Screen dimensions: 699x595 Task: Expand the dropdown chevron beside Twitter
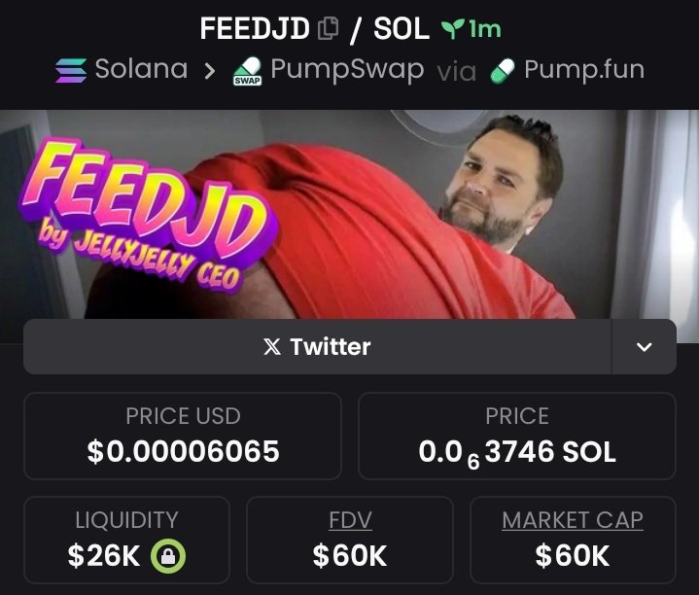(x=644, y=347)
